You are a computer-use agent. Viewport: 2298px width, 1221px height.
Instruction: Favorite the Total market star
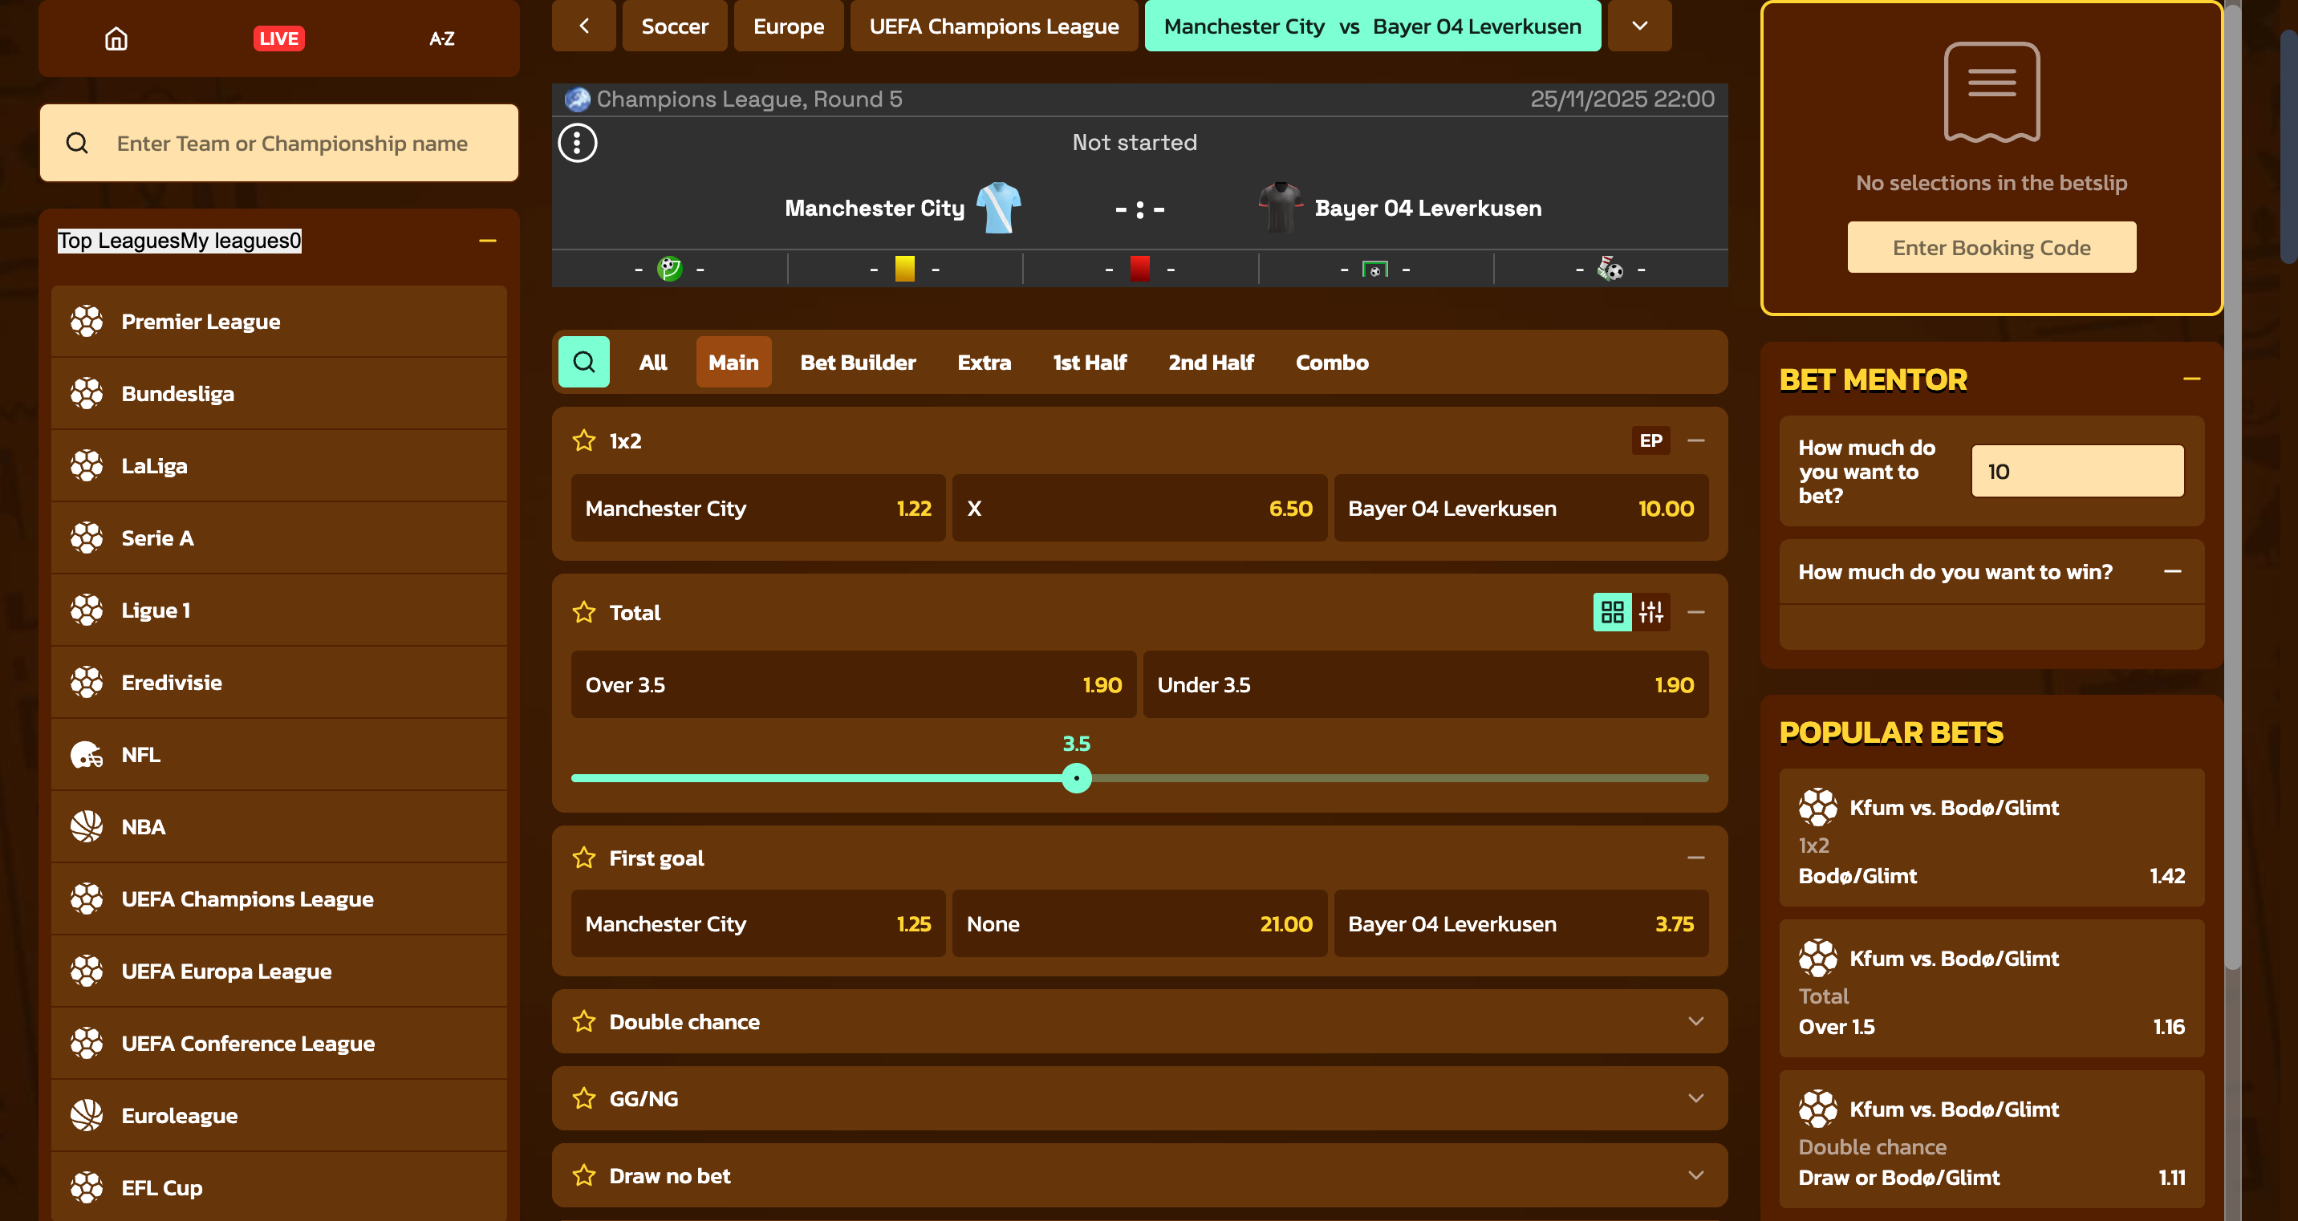point(584,612)
